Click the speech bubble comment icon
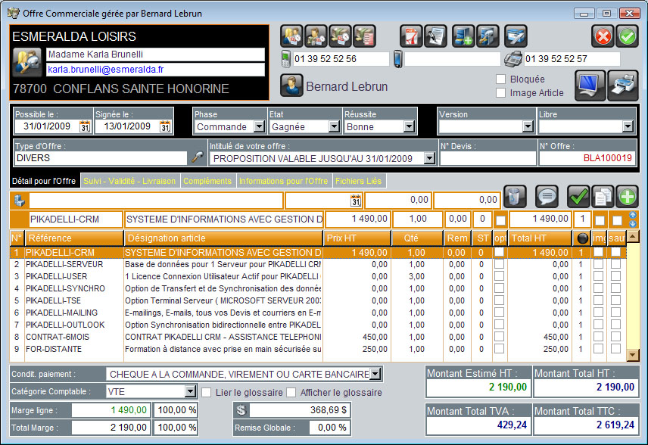This screenshot has width=648, height=445. pyautogui.click(x=547, y=196)
